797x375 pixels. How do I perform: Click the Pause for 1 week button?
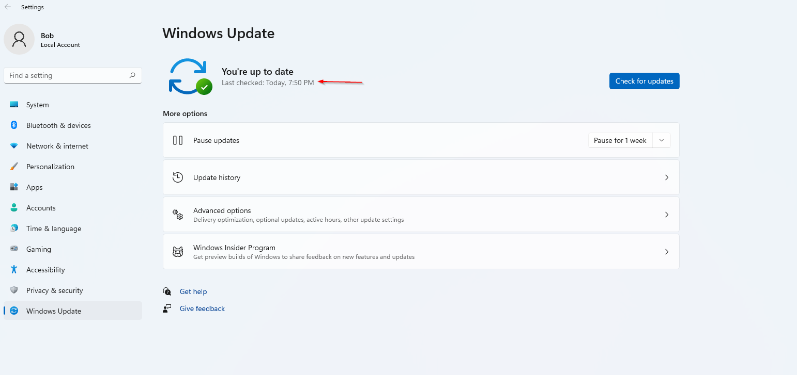click(x=620, y=140)
